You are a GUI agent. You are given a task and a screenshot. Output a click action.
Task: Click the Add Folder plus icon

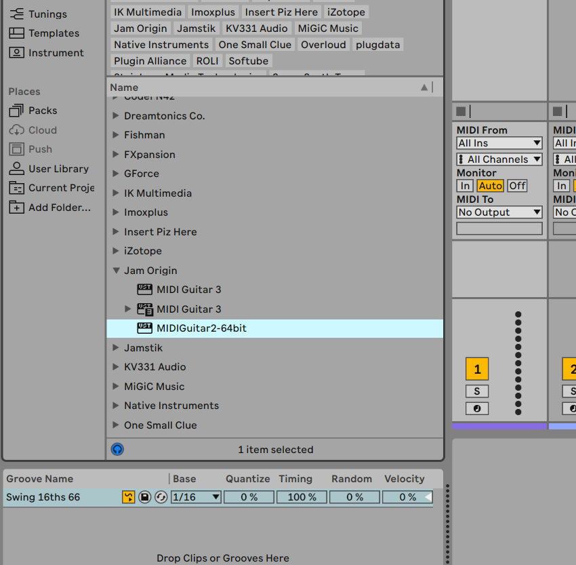(16, 208)
